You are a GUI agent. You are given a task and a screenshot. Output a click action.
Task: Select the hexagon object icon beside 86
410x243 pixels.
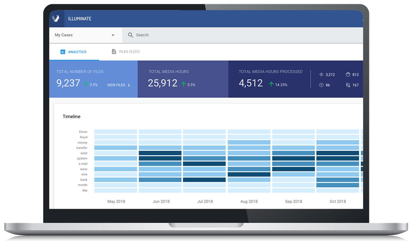[321, 85]
